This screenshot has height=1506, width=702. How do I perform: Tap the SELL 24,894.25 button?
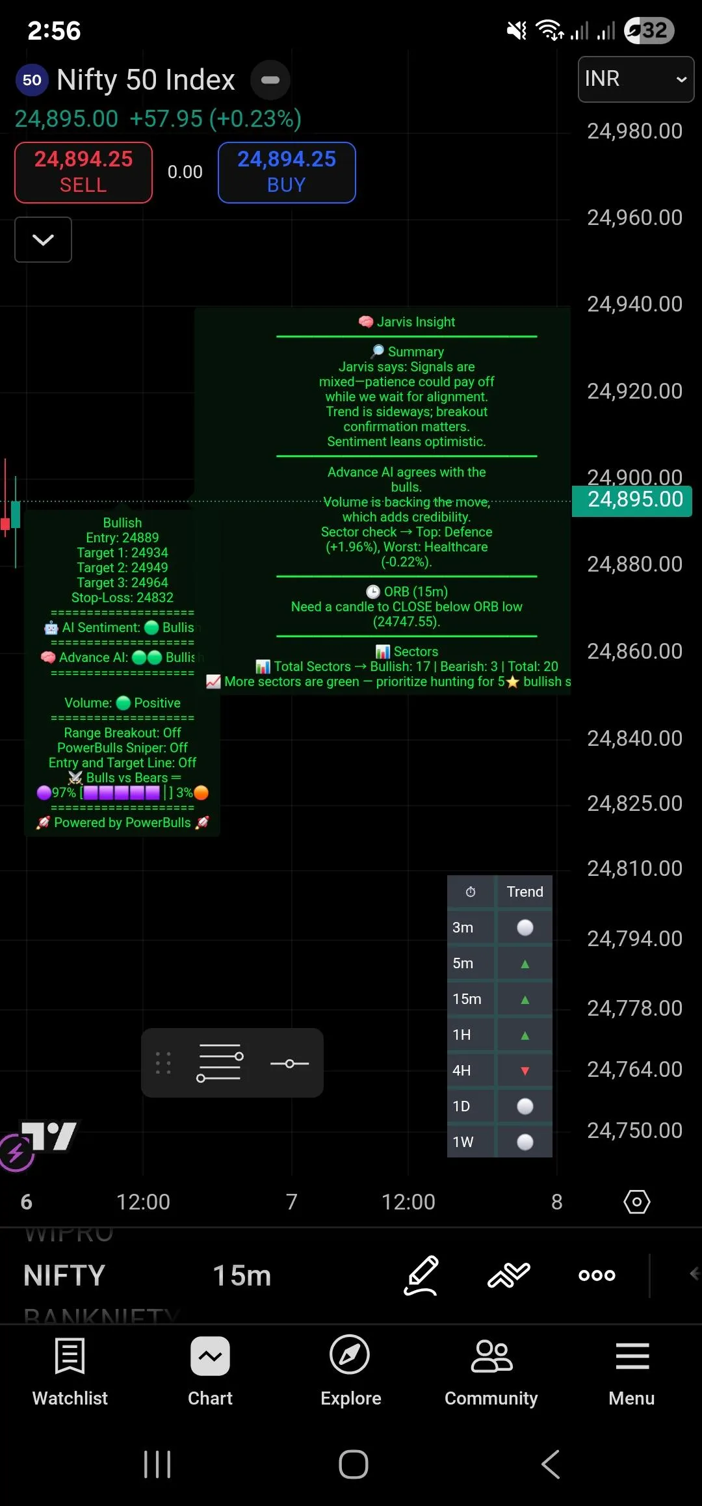(x=84, y=172)
